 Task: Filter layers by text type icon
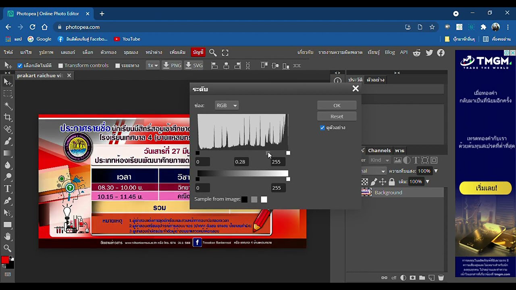[x=416, y=160]
